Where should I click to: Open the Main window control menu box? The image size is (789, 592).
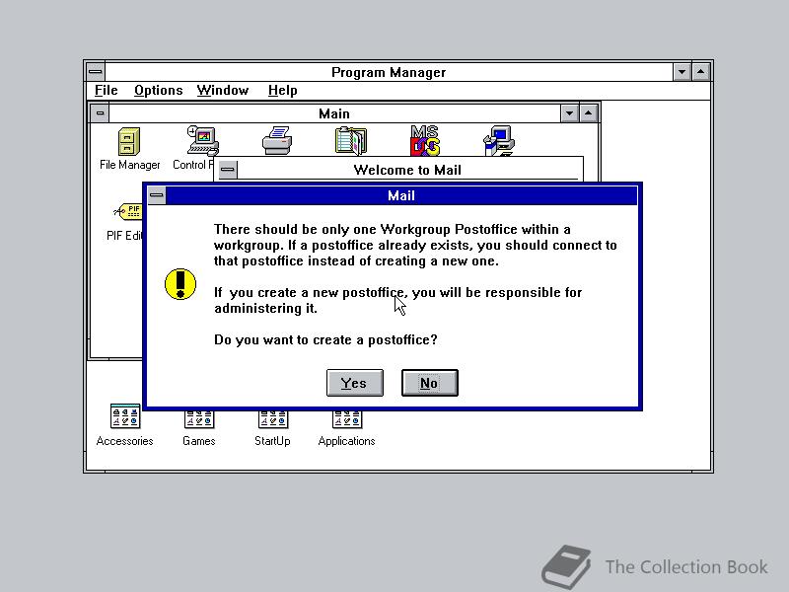(x=100, y=113)
